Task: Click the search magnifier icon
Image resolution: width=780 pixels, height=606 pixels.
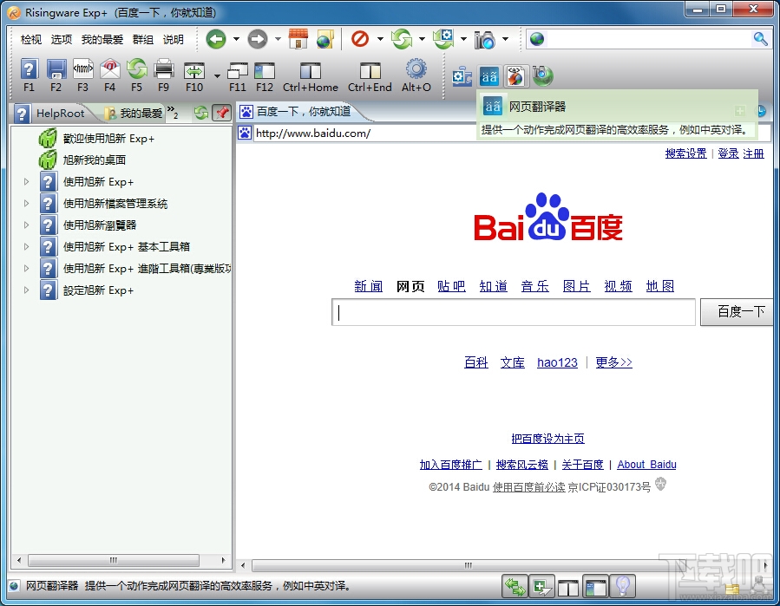Action: point(760,39)
